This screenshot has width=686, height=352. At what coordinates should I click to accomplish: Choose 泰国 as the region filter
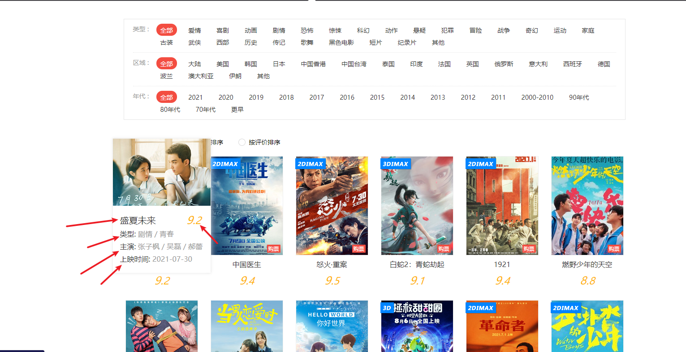[388, 64]
